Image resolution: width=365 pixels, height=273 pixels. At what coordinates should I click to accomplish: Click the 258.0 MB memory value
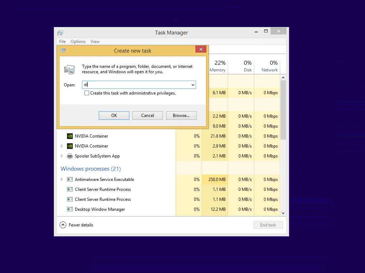tap(217, 180)
